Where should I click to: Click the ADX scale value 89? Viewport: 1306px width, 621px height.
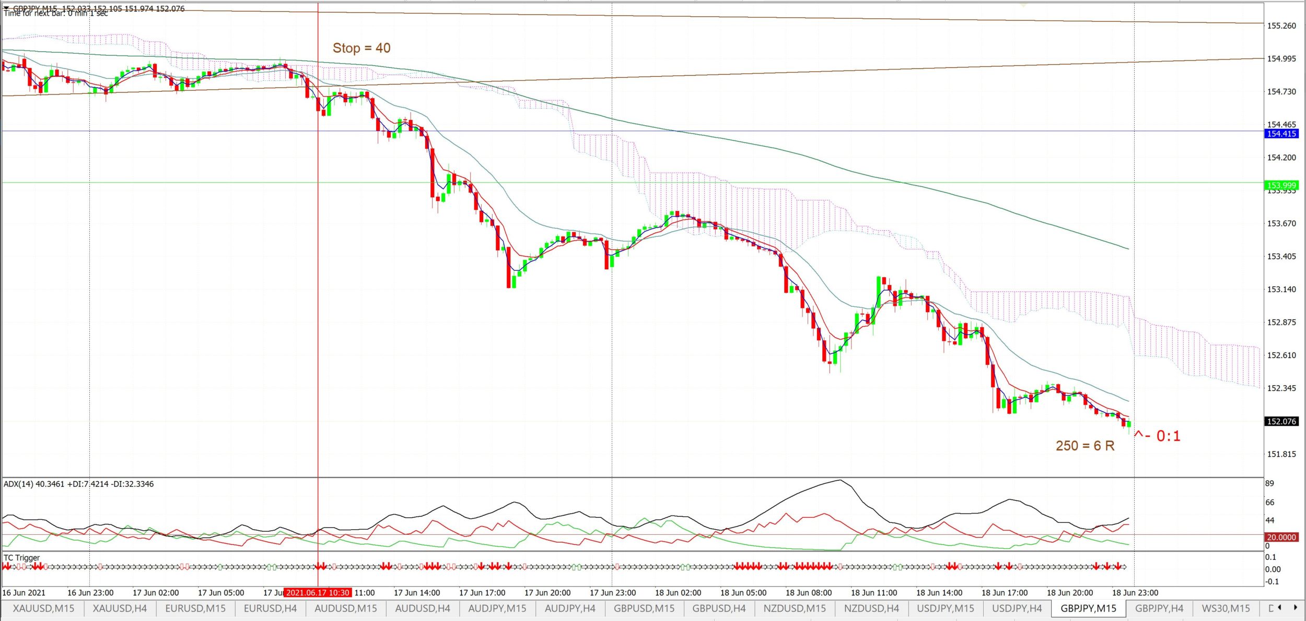point(1269,483)
